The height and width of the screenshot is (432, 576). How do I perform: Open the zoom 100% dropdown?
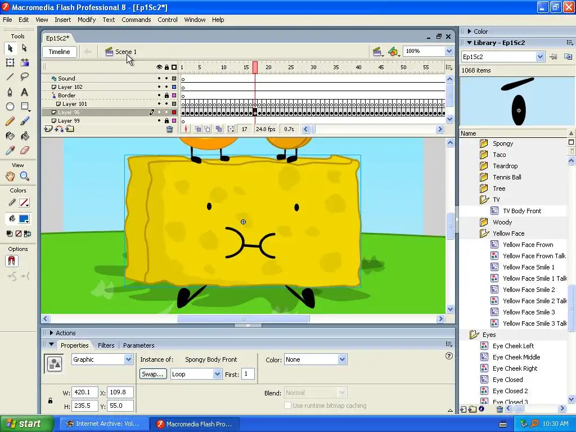pyautogui.click(x=449, y=51)
